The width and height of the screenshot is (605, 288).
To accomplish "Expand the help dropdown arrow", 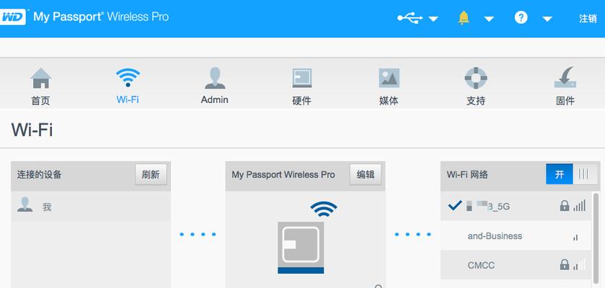I will pos(547,19).
